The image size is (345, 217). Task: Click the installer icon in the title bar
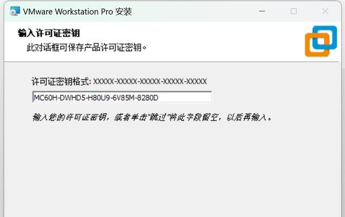click(x=15, y=11)
